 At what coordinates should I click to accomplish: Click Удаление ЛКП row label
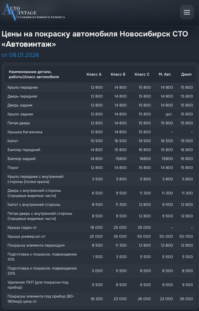(x=38, y=285)
